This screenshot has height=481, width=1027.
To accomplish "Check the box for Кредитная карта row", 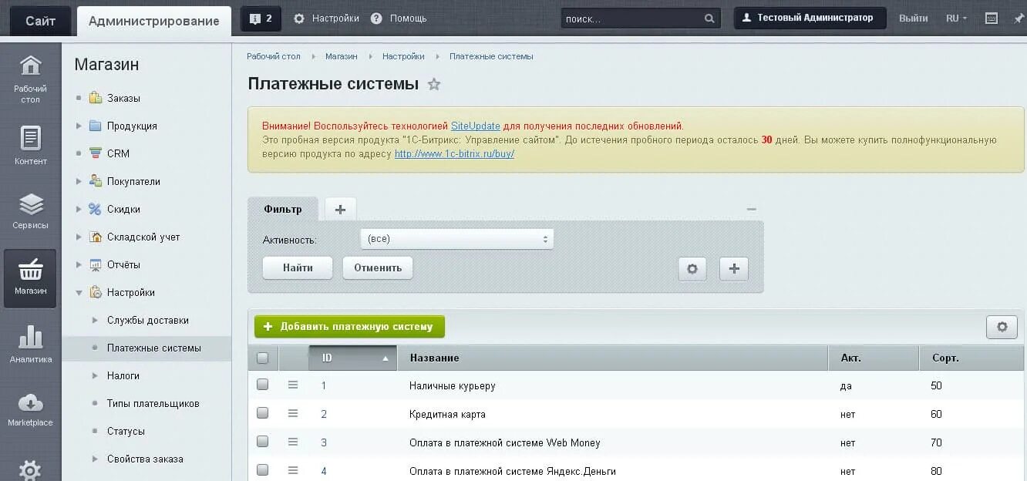I will 262,412.
